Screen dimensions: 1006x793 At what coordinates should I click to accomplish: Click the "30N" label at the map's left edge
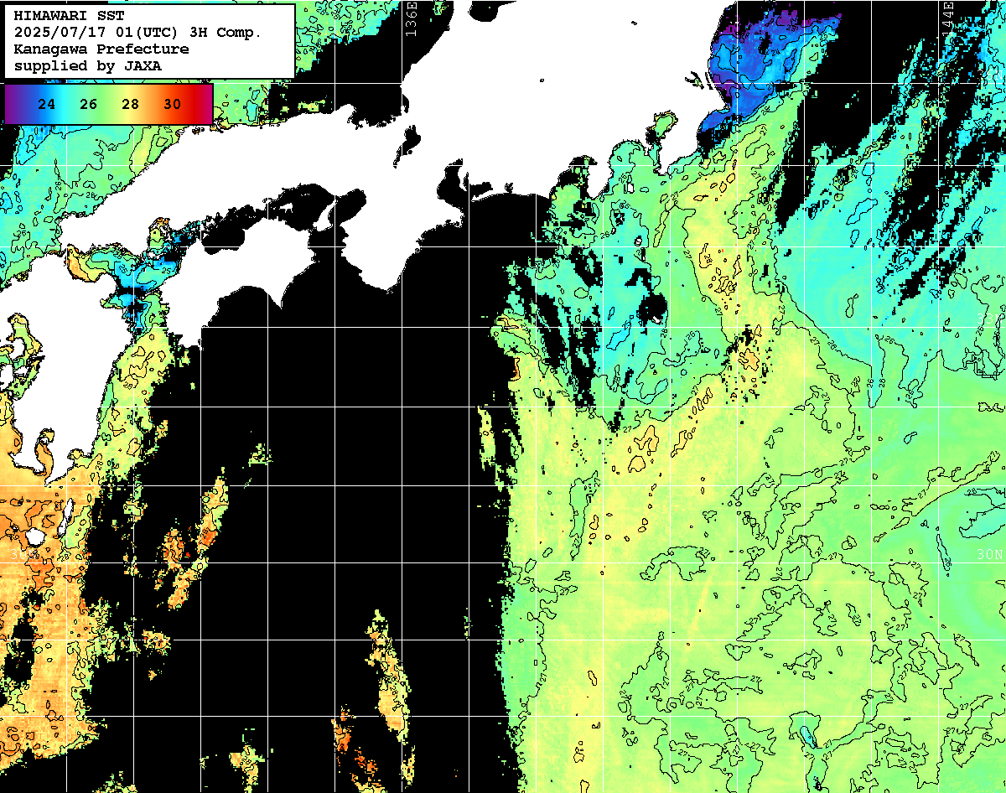click(23, 555)
